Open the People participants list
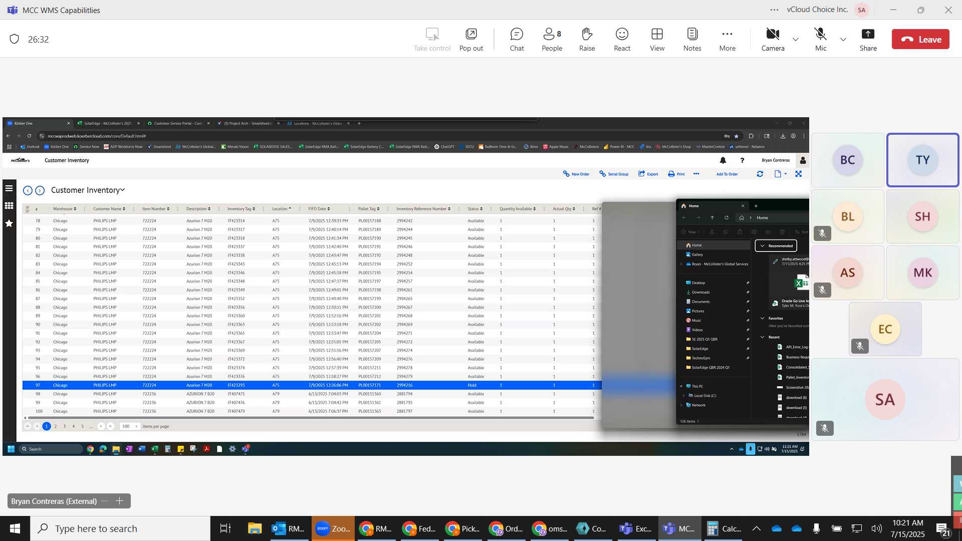962x541 pixels. click(552, 40)
